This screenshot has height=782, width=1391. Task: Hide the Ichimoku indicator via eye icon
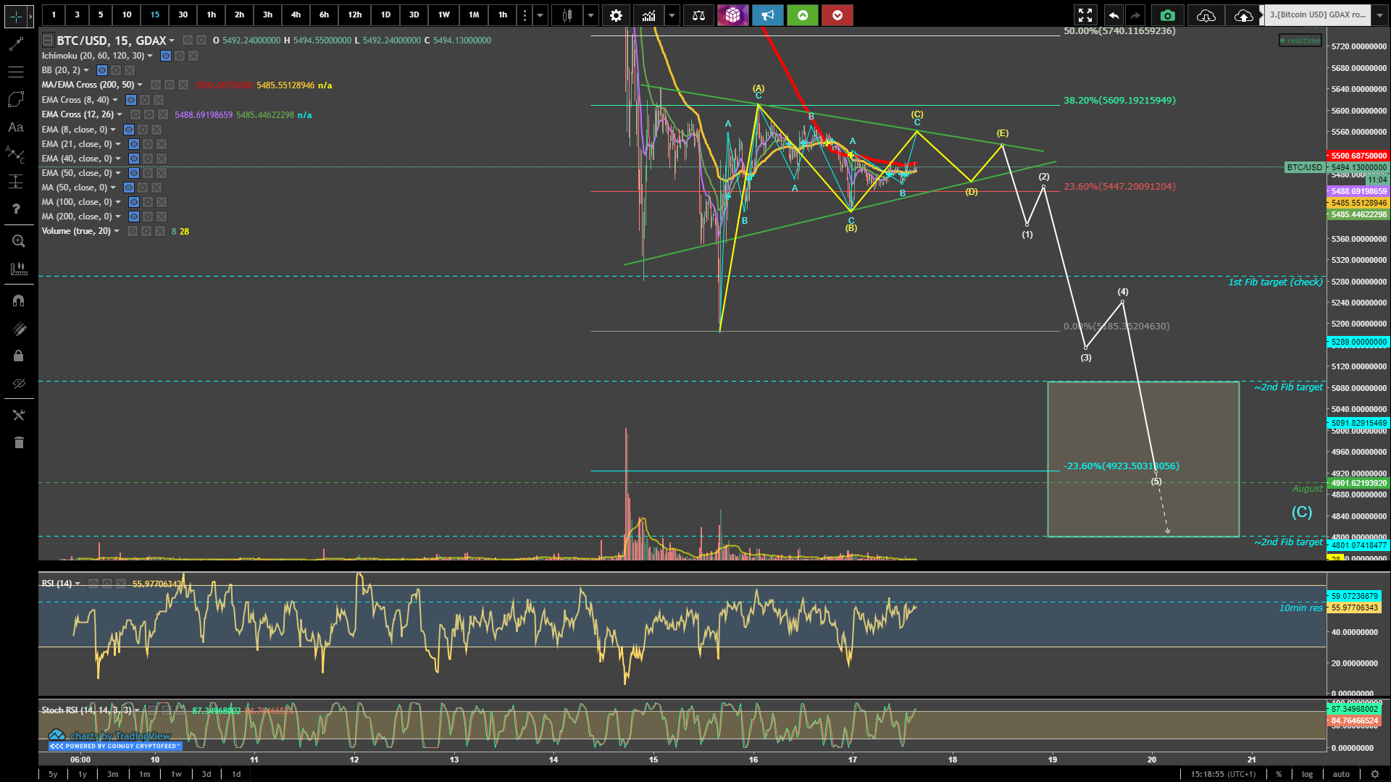[166, 56]
